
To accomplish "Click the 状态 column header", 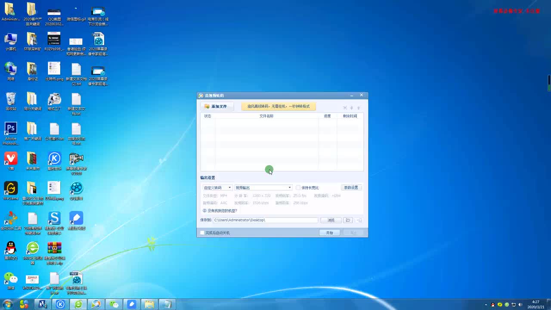I will [207, 116].
